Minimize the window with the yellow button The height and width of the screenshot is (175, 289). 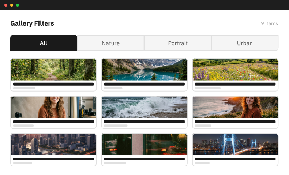coord(12,5)
